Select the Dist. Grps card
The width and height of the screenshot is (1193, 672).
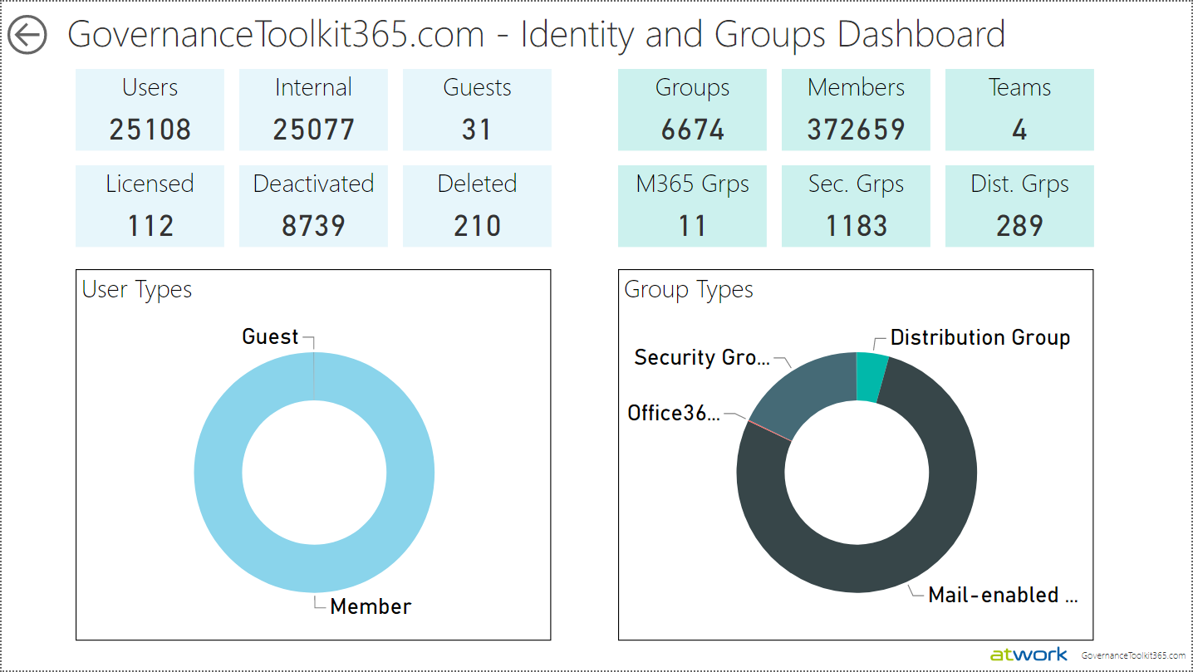tap(1019, 206)
